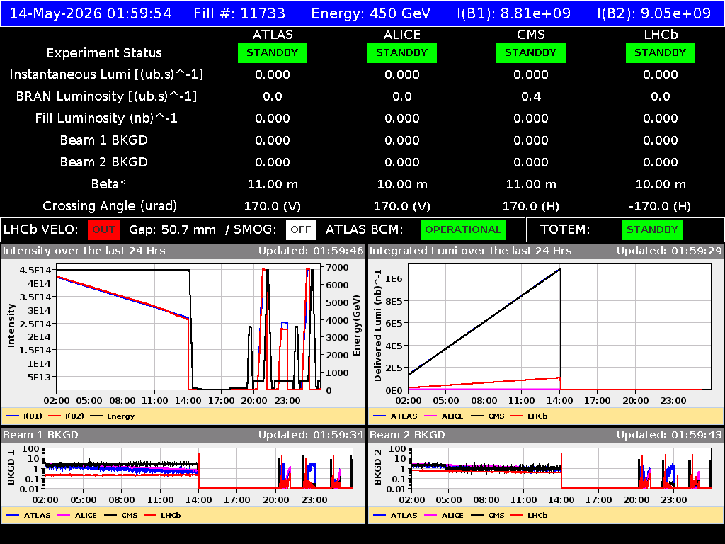The width and height of the screenshot is (725, 544).
Task: Click the intensity and energy plot area
Action: pos(188,327)
